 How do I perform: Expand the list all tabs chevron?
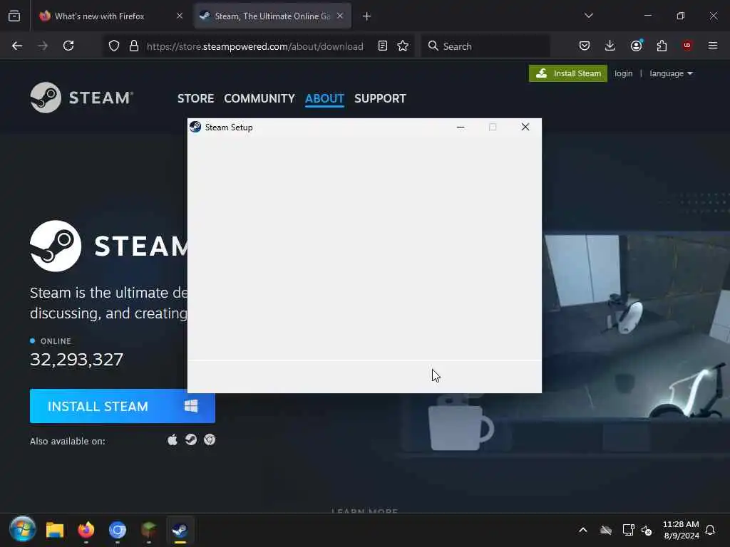click(589, 16)
